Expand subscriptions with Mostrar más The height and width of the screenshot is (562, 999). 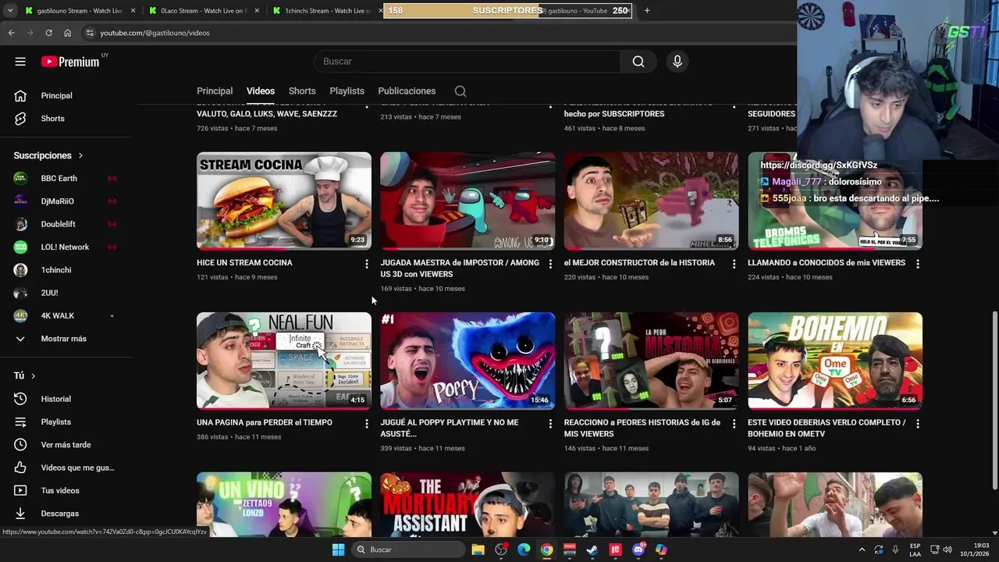pyautogui.click(x=66, y=339)
